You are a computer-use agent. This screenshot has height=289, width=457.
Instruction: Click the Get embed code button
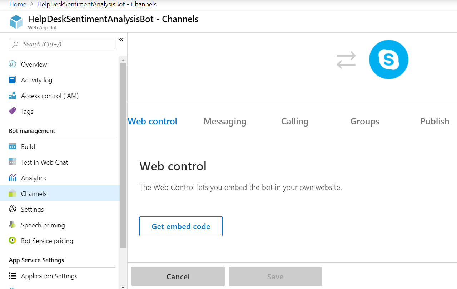click(181, 226)
